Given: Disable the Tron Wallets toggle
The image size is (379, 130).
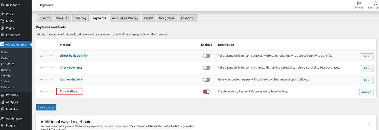Looking at the screenshot, I should (206, 92).
